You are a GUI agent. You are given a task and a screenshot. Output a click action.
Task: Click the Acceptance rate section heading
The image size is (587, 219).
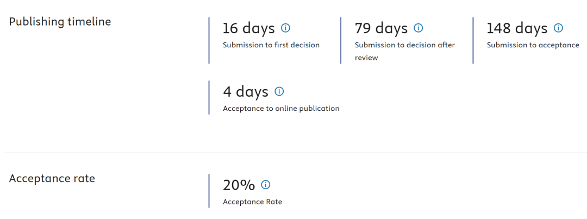[52, 178]
